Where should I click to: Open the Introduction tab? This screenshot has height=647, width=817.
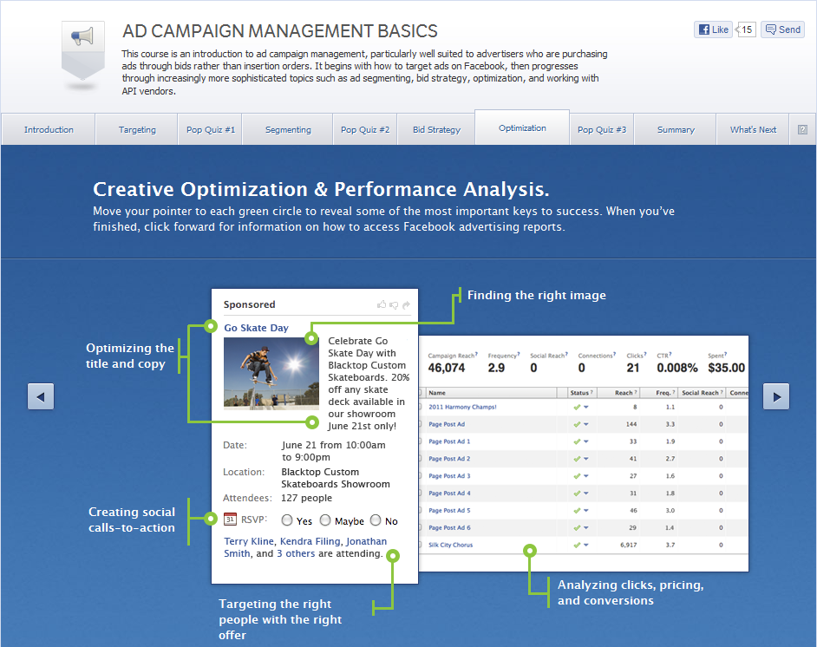tap(49, 130)
